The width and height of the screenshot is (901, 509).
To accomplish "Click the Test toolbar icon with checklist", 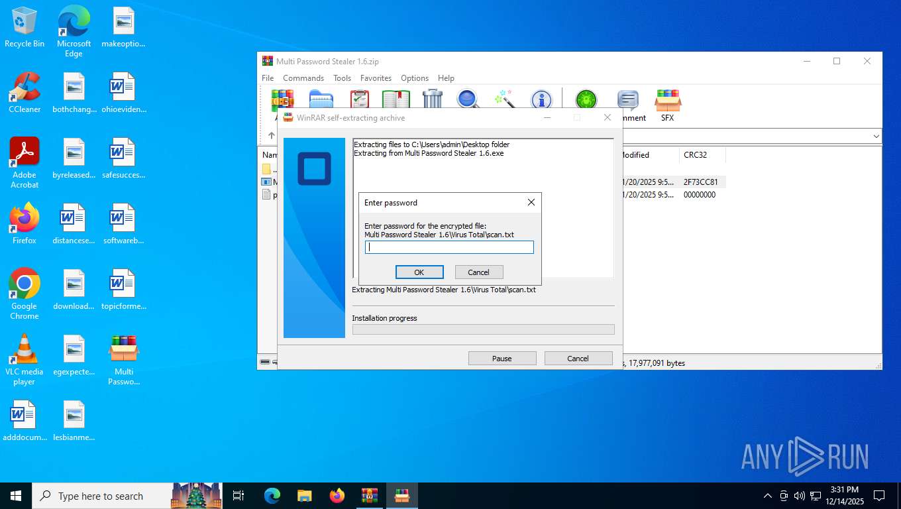I will 359,99.
